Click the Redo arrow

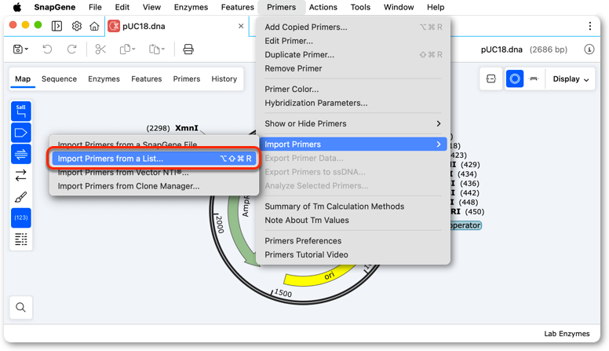(72, 49)
